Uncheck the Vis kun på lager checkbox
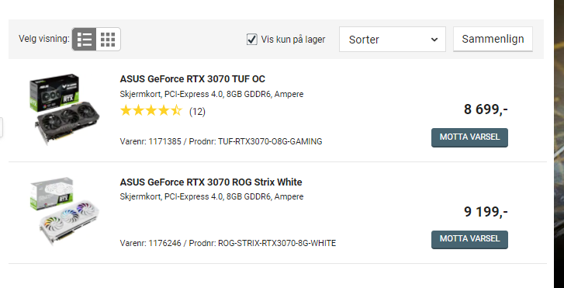The width and height of the screenshot is (564, 288). click(x=252, y=39)
